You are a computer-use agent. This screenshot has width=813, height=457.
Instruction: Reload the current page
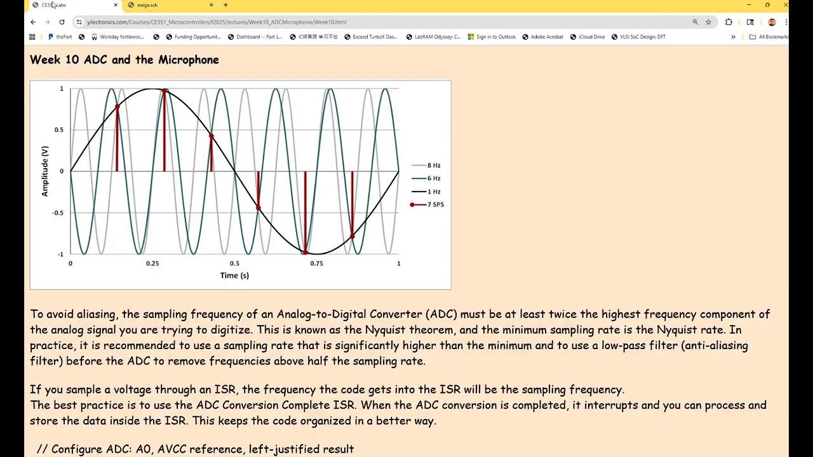(x=62, y=22)
